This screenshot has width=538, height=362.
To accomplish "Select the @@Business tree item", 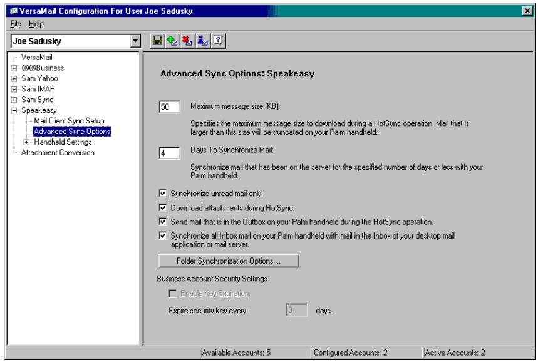I will point(43,68).
